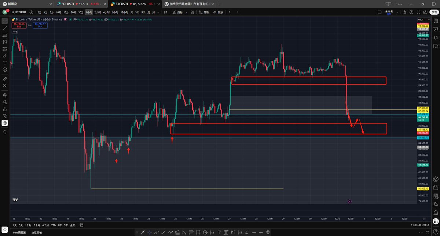Click the red 卖出 sell price button
The width and height of the screenshot is (440, 236).
coord(18,25)
